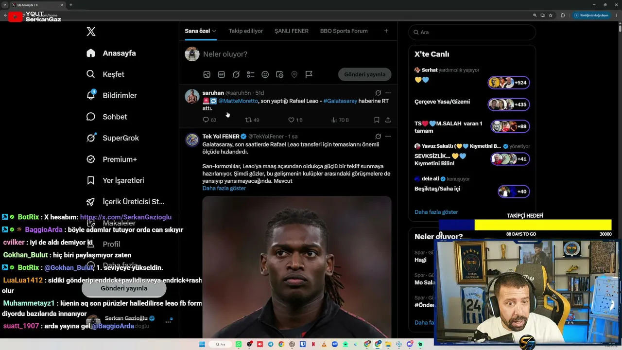Open Telegram from the taskbar
Image resolution: width=622 pixels, height=350 pixels.
[x=271, y=344]
